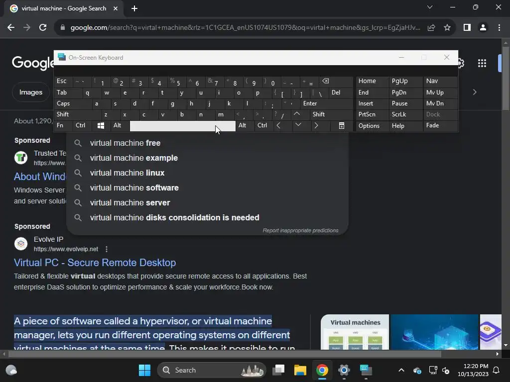
Task: Select suggestion 'virtual machine server'
Action: [x=208, y=203]
